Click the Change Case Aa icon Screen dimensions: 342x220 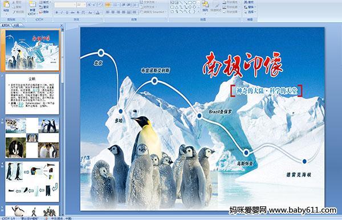coord(90,13)
